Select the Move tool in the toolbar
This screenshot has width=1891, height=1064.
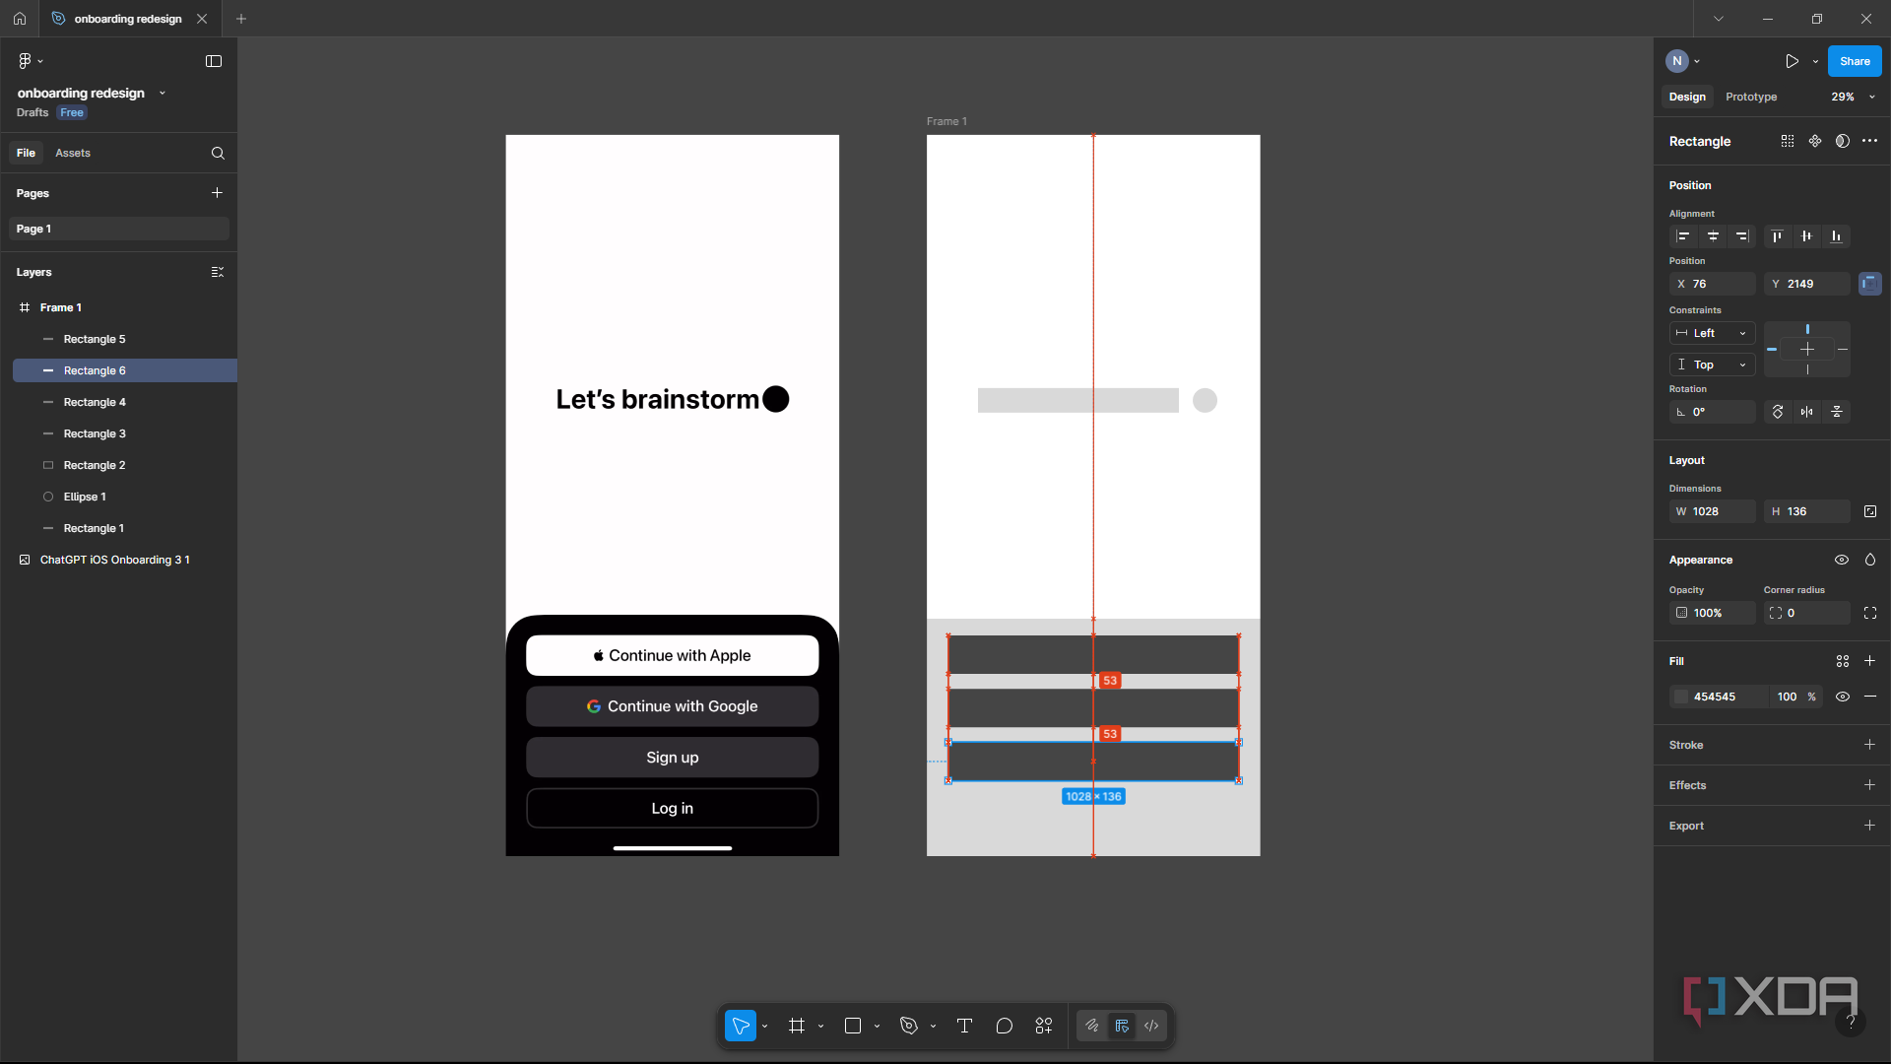coord(741,1026)
